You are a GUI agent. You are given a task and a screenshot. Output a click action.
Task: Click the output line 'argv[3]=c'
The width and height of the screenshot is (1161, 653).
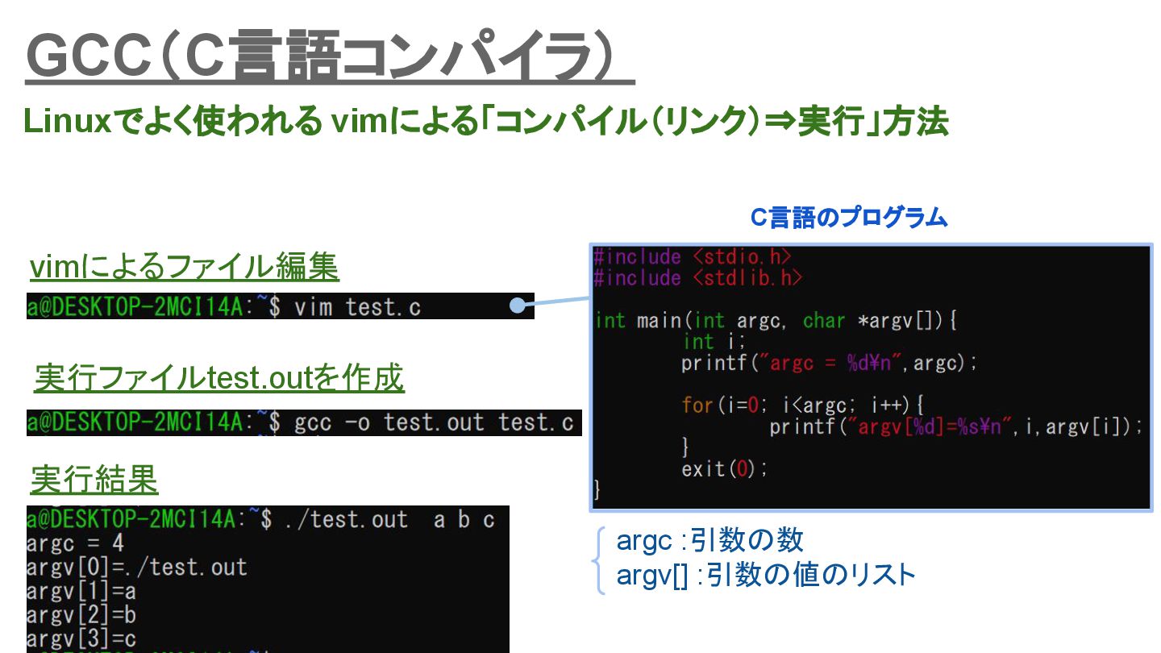[81, 639]
